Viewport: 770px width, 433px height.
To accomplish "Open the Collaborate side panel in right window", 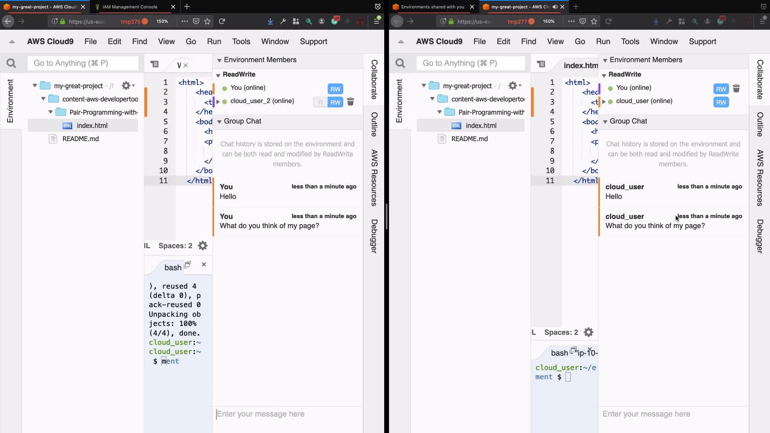I will (760, 79).
